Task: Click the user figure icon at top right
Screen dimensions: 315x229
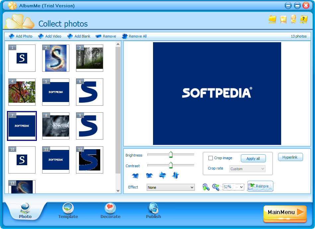Action: pyautogui.click(x=293, y=19)
